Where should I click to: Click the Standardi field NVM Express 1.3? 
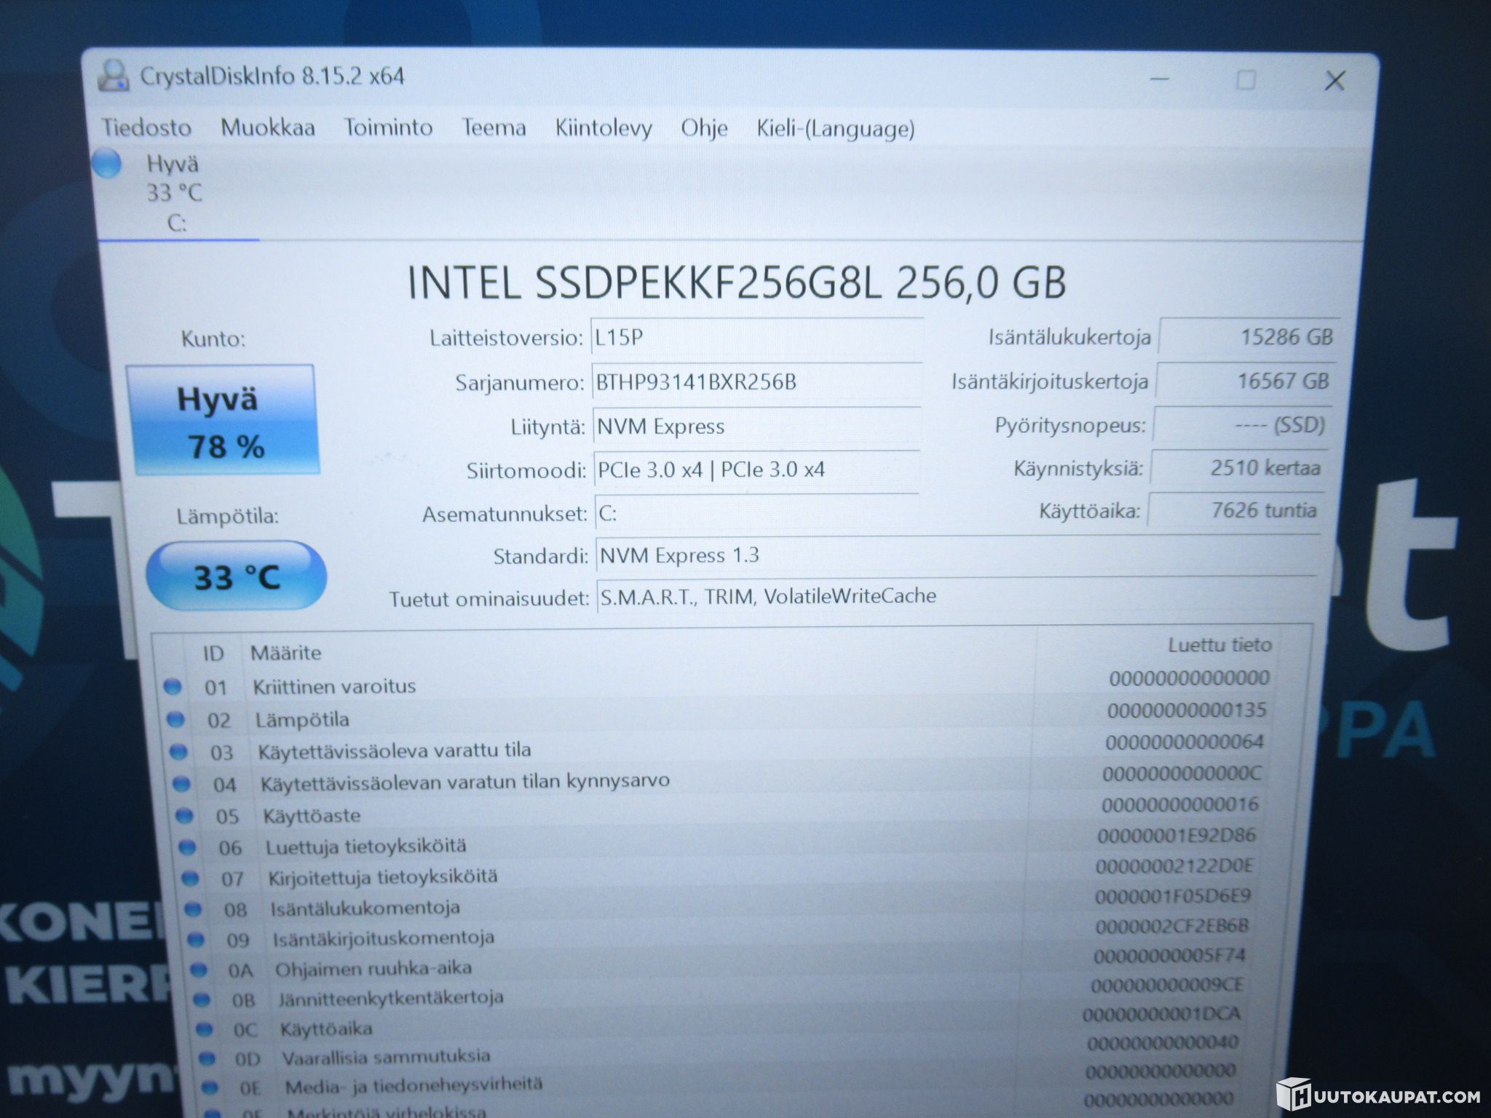click(957, 555)
